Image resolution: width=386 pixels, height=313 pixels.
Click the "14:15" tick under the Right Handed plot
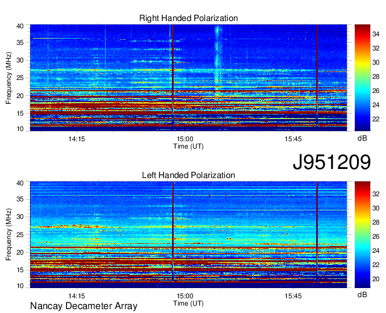pos(77,139)
